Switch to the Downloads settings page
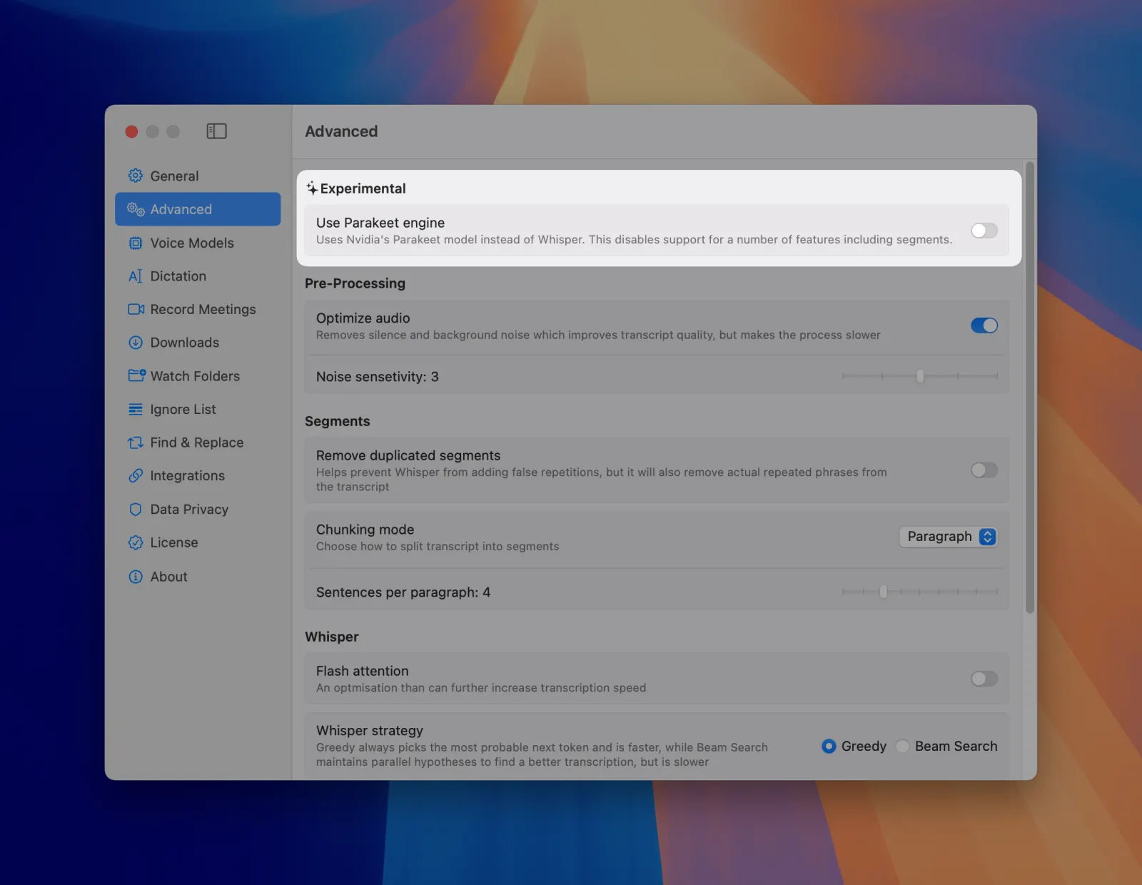1142x885 pixels. tap(198, 343)
